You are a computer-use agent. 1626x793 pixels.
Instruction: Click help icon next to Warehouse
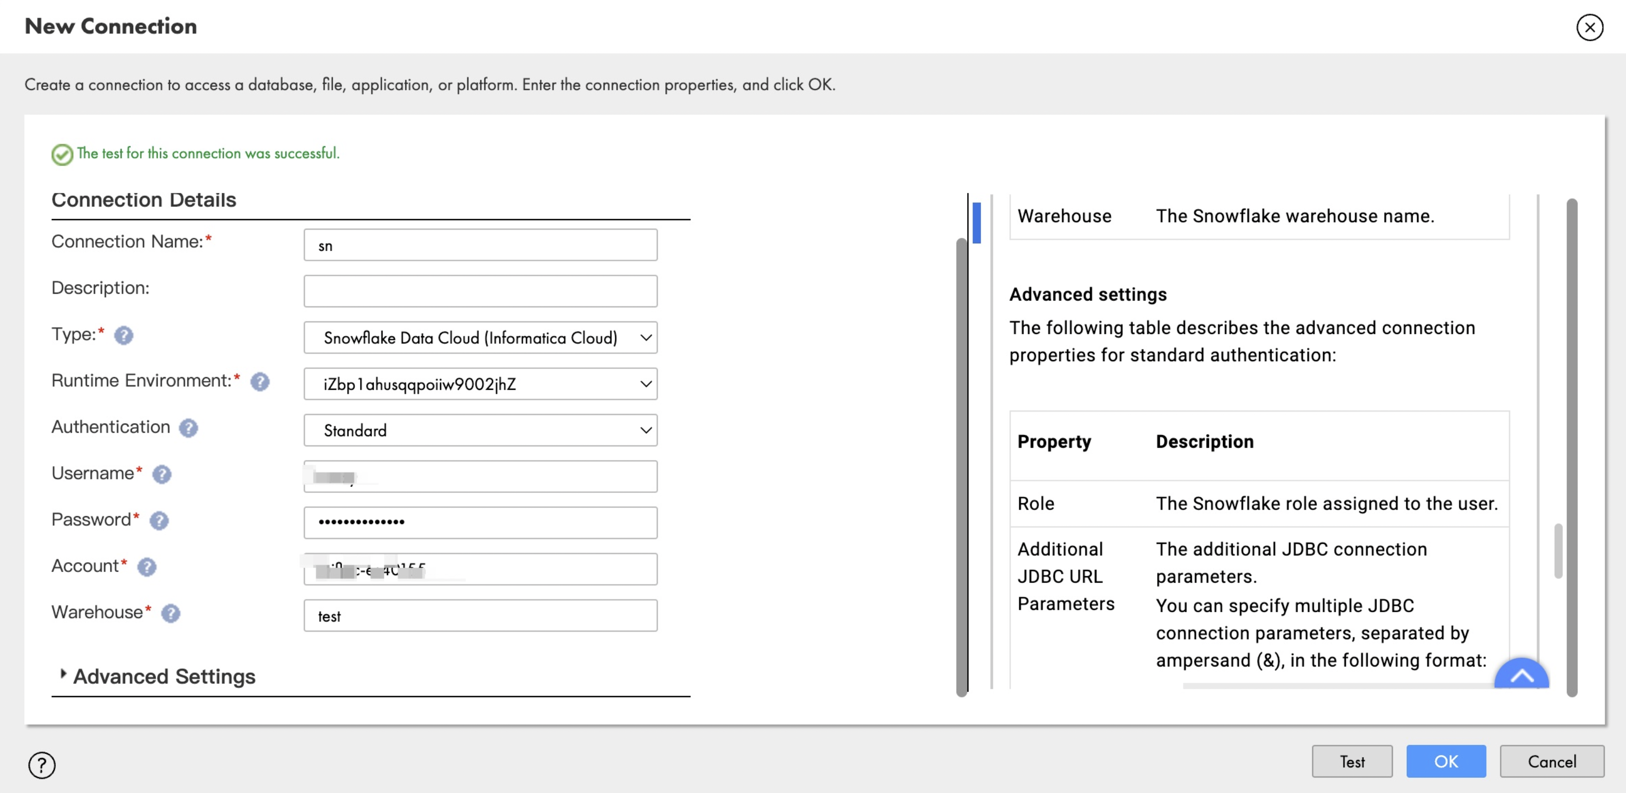point(171,613)
